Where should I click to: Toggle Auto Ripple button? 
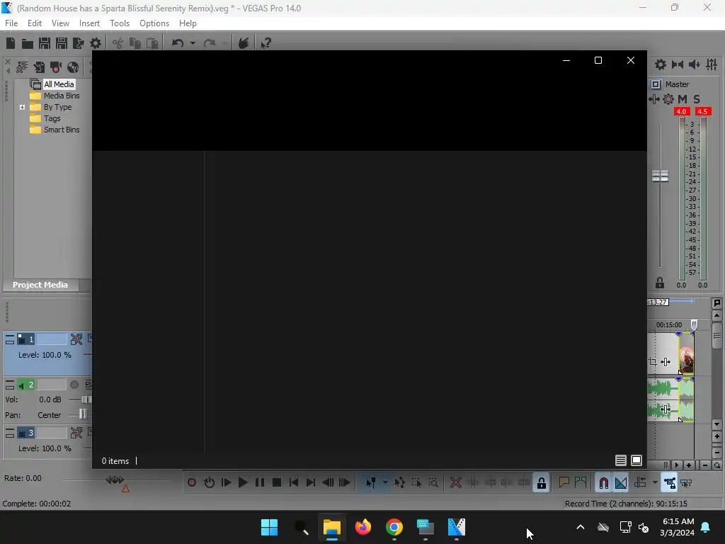[x=640, y=483]
